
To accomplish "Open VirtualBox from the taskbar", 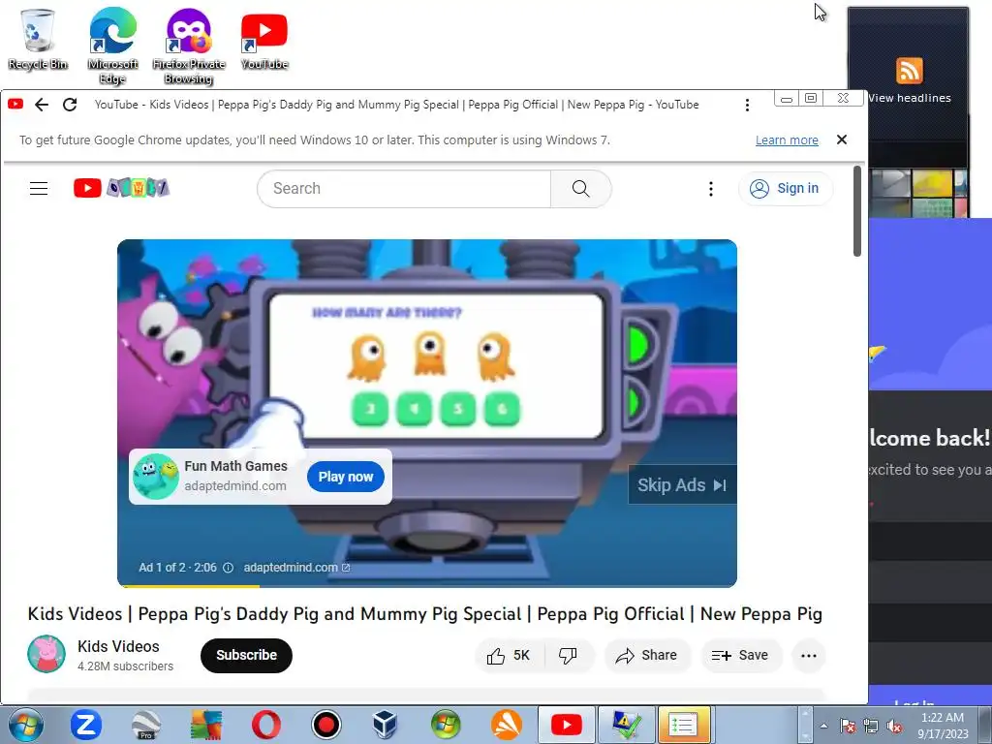I will 386,725.
